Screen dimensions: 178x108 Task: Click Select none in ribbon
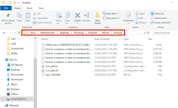coord(159,18)
